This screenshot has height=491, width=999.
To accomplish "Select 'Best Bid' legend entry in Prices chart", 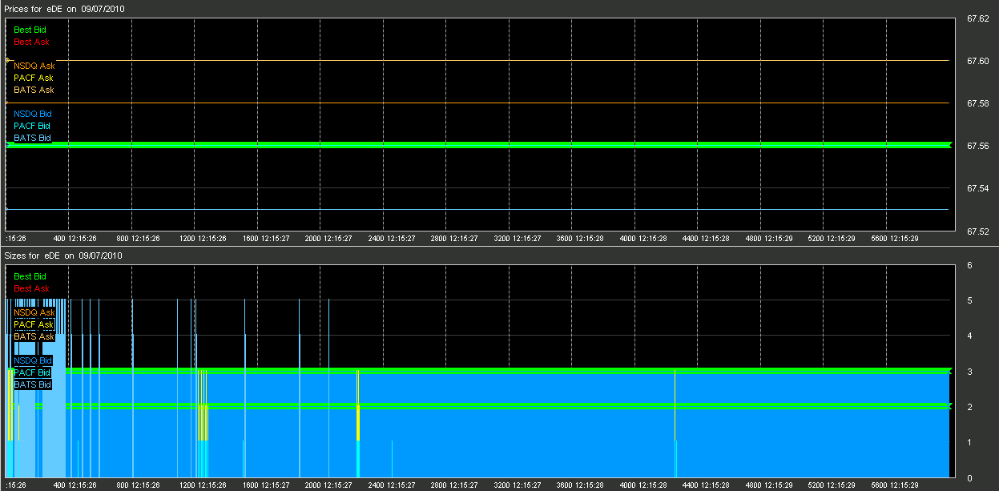I will click(30, 30).
